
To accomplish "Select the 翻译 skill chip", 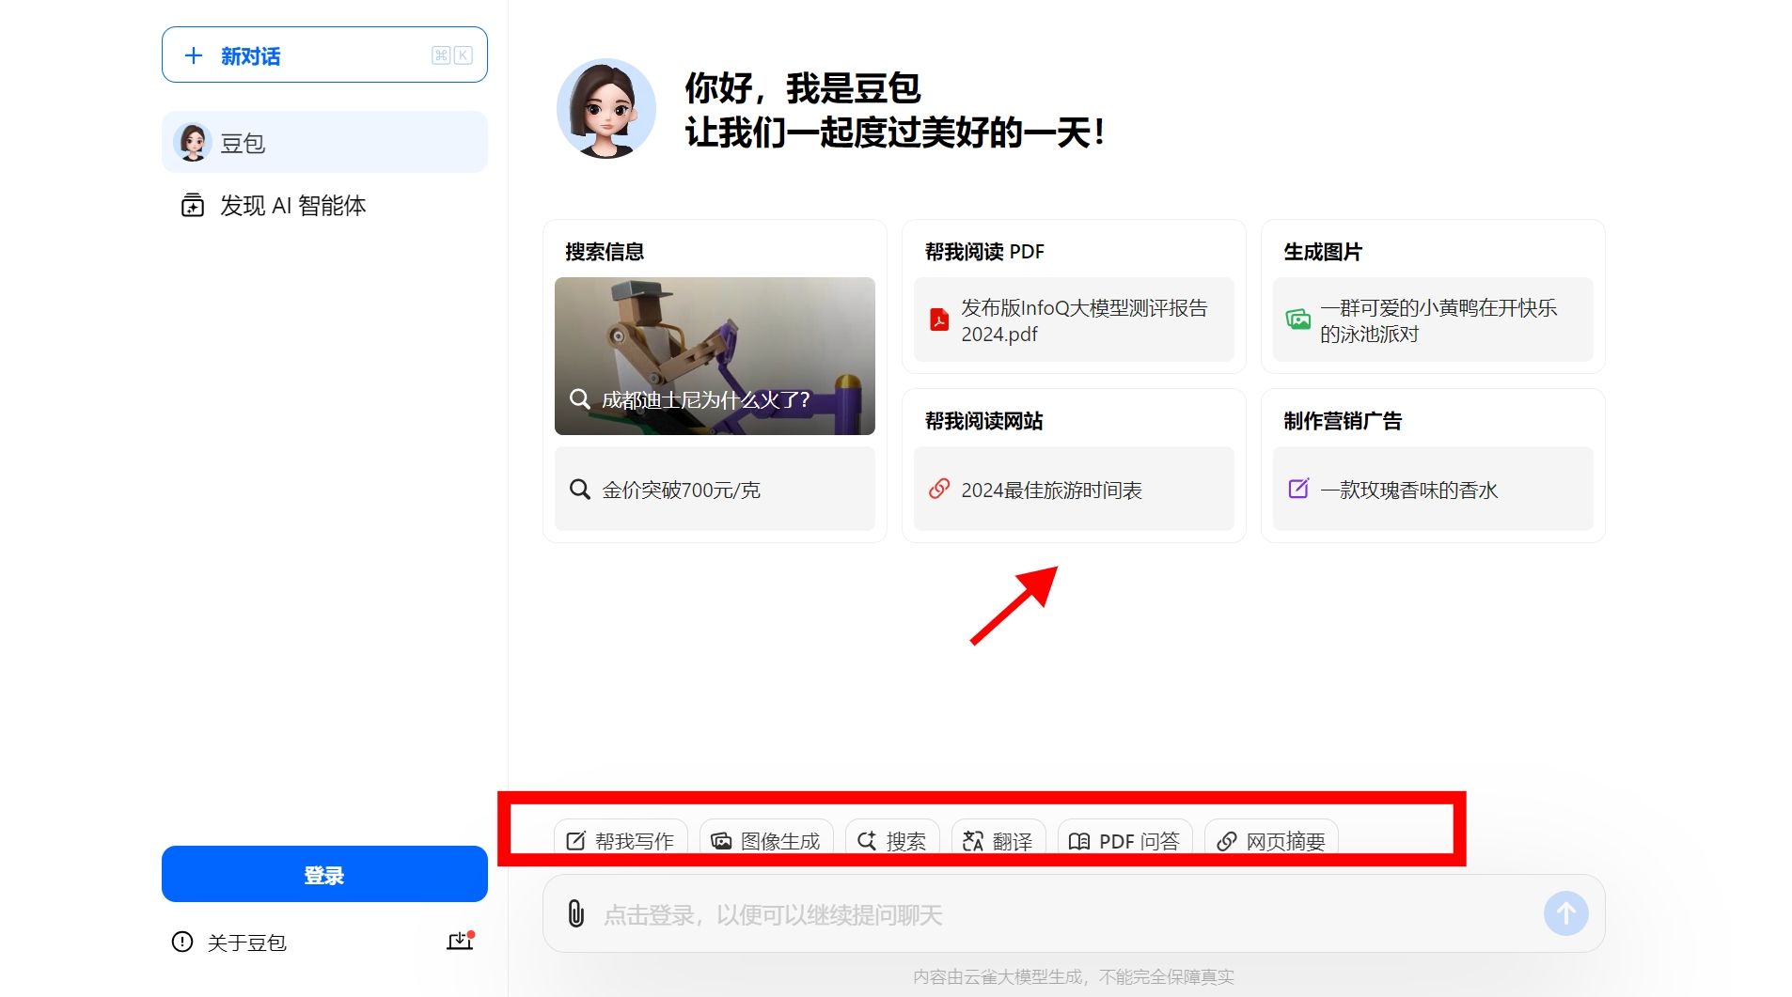I will pos(998,839).
